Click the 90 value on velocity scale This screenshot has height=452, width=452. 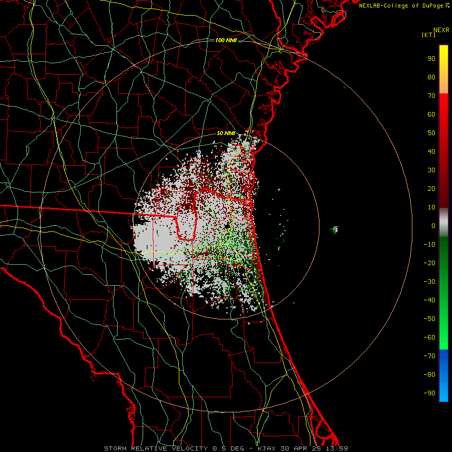point(431,59)
